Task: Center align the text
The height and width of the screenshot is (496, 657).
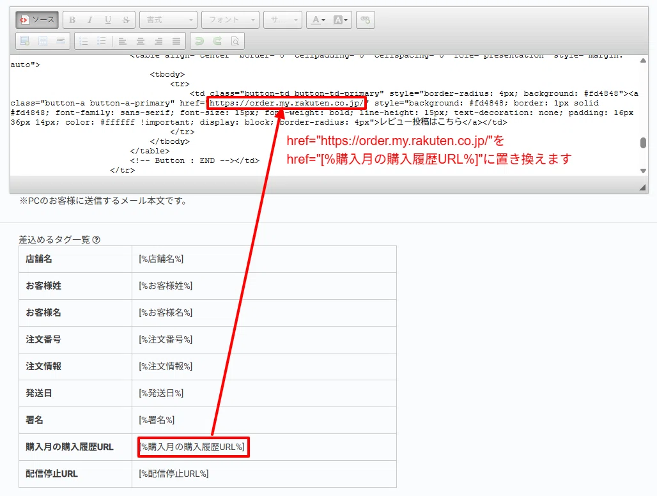Action: click(x=141, y=41)
